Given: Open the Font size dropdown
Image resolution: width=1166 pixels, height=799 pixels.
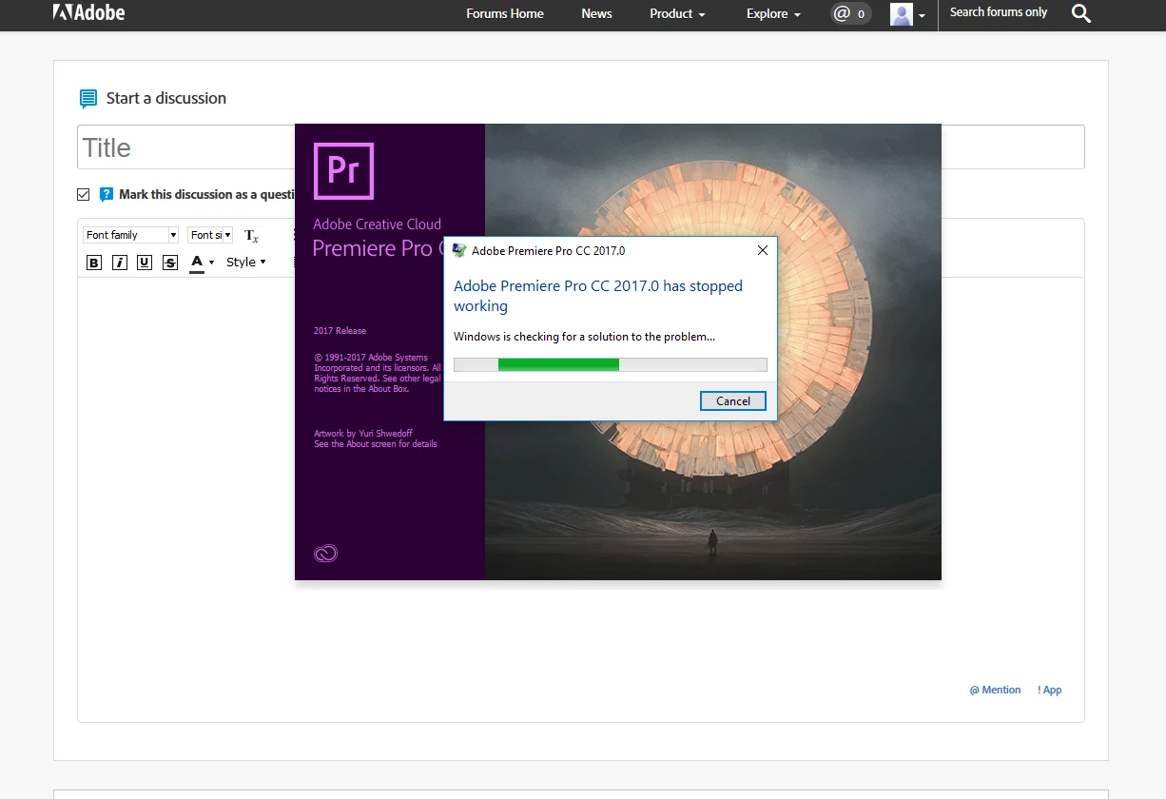Looking at the screenshot, I should 210,235.
